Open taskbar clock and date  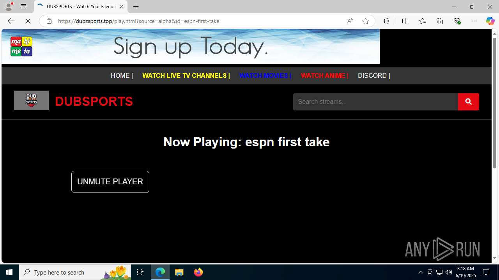click(465, 272)
